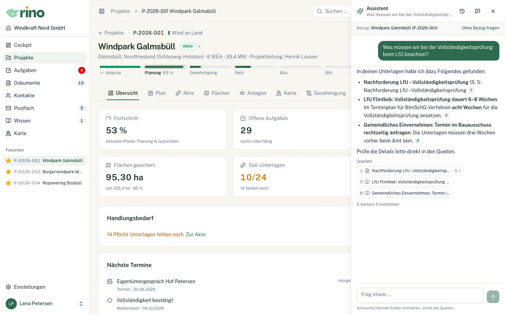Send the assistant message
This screenshot has height=315, width=505.
(x=493, y=297)
